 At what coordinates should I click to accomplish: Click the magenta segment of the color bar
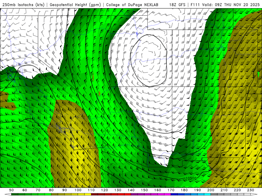151,194
